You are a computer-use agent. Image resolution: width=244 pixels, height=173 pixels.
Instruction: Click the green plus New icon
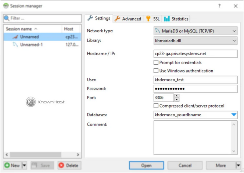tap(7, 165)
